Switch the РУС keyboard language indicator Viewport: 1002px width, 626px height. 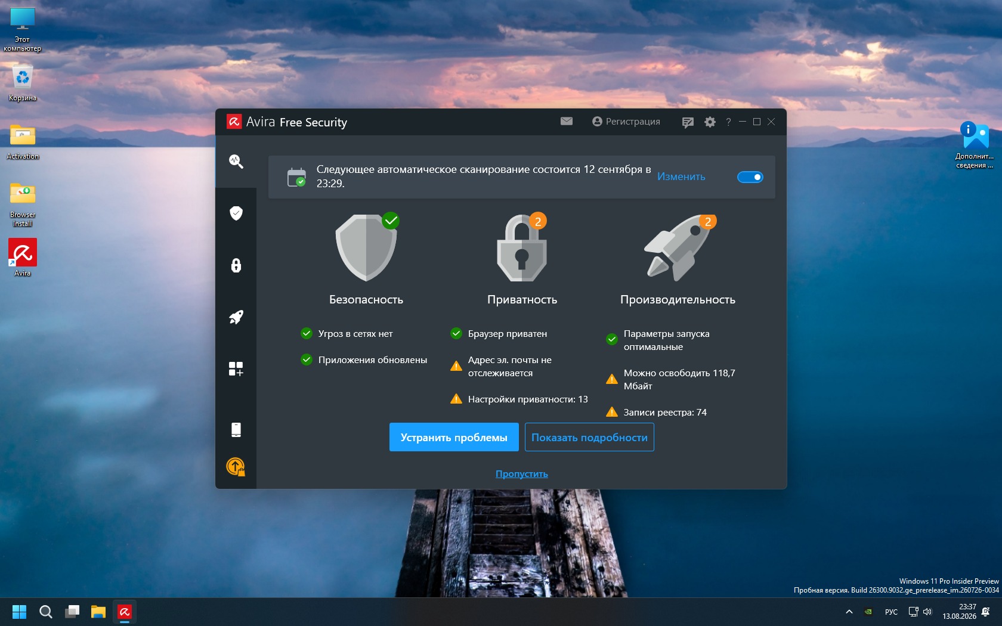(891, 612)
